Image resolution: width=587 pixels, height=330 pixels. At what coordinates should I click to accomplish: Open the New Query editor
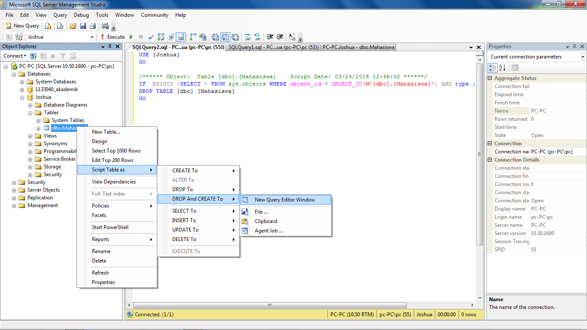(x=22, y=25)
